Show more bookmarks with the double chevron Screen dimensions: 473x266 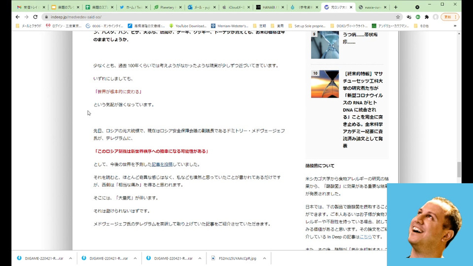click(455, 26)
